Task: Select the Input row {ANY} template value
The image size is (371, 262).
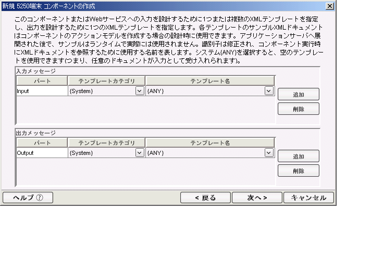Action: (155, 91)
